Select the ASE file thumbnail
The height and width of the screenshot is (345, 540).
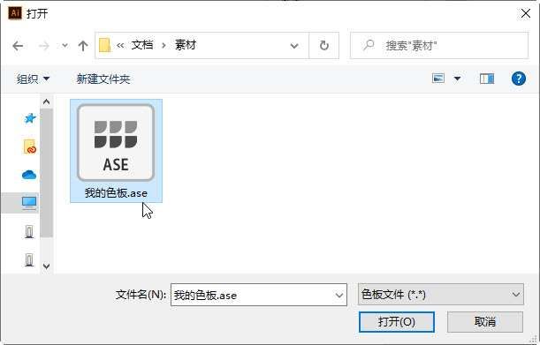pyautogui.click(x=116, y=143)
